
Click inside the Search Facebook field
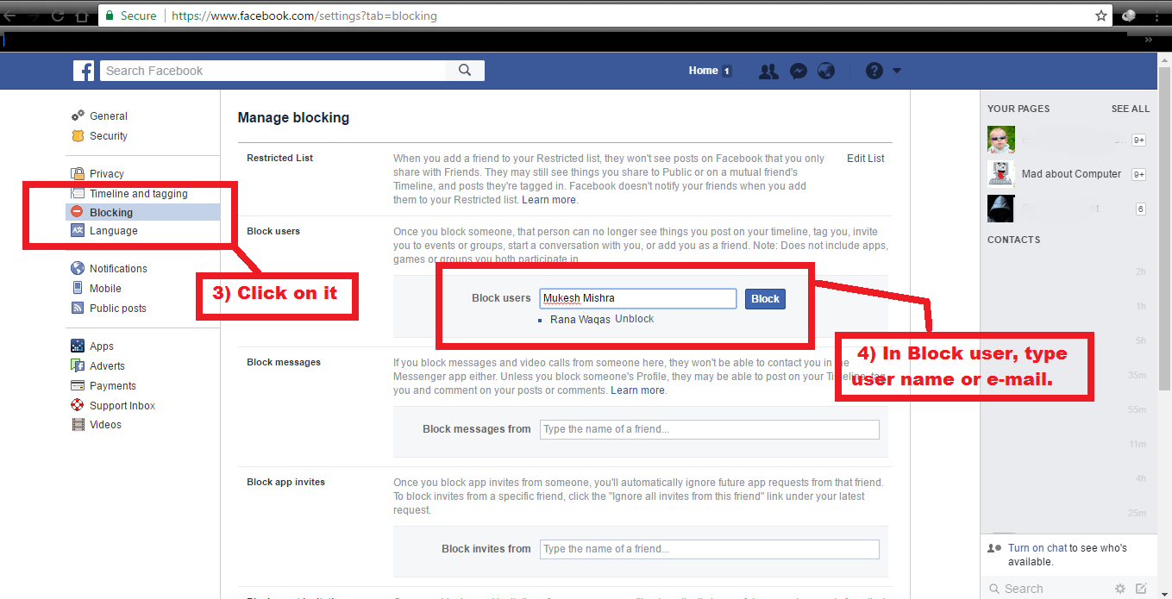tap(273, 71)
